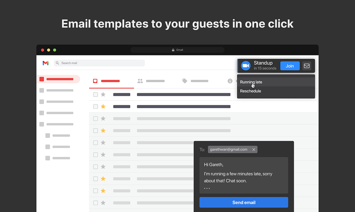355x212 pixels.
Task: Star the third email row
Action: pyautogui.click(x=103, y=118)
